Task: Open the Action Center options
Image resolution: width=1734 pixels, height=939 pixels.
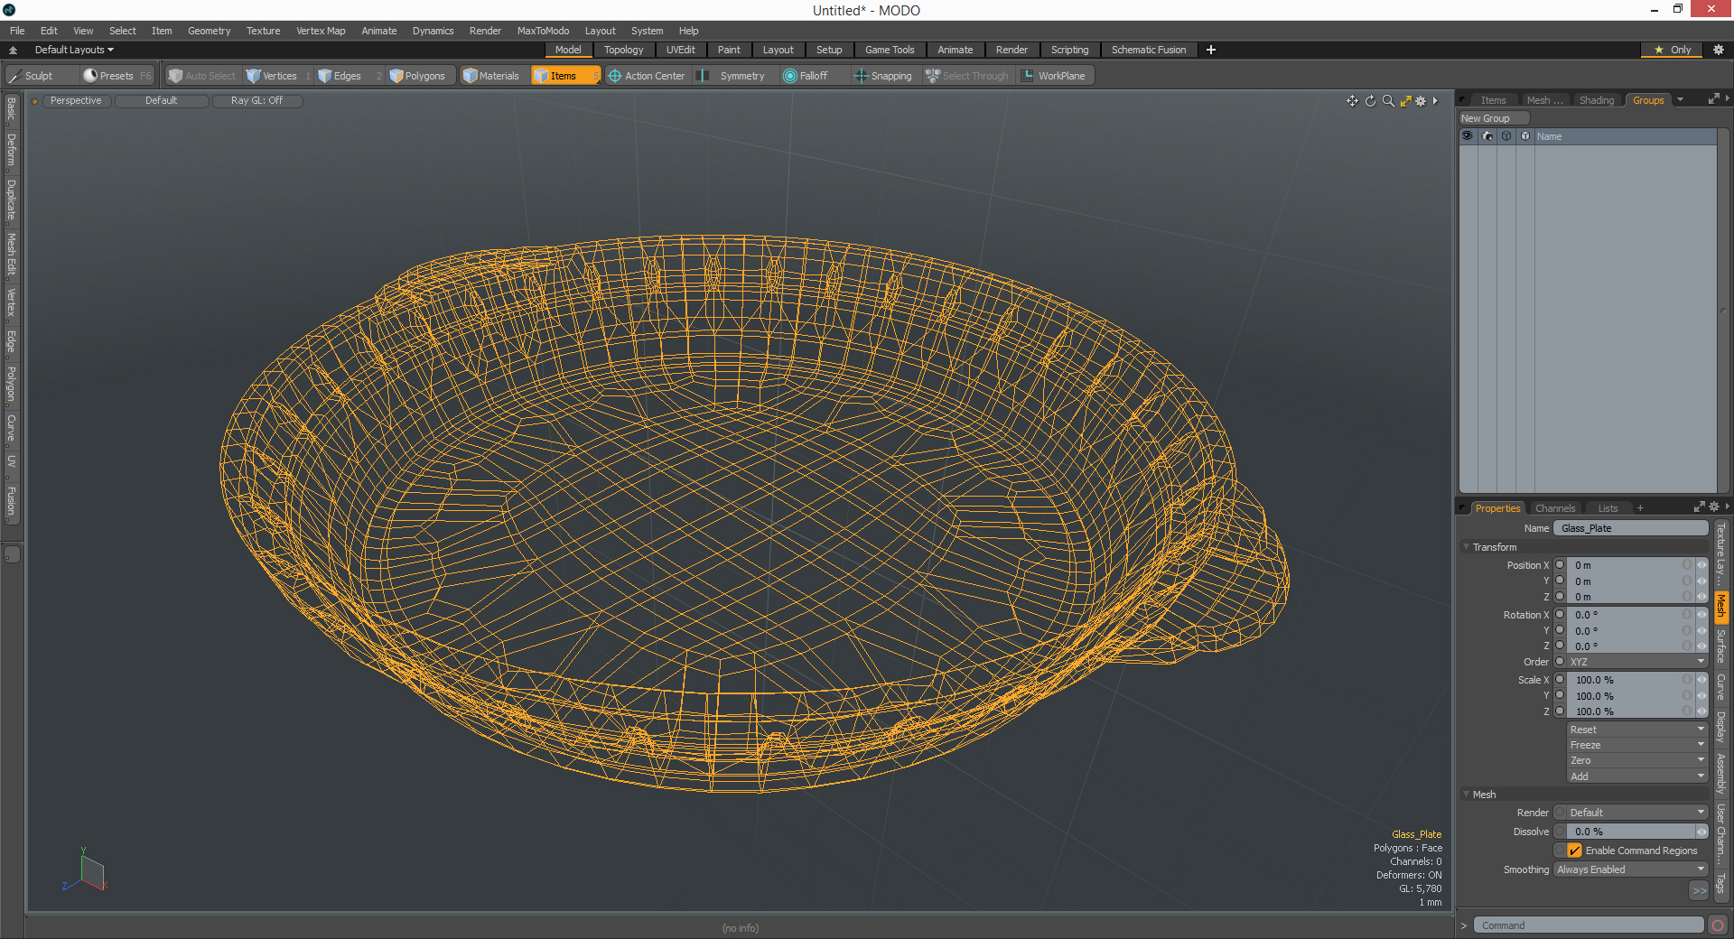Action: pos(648,76)
